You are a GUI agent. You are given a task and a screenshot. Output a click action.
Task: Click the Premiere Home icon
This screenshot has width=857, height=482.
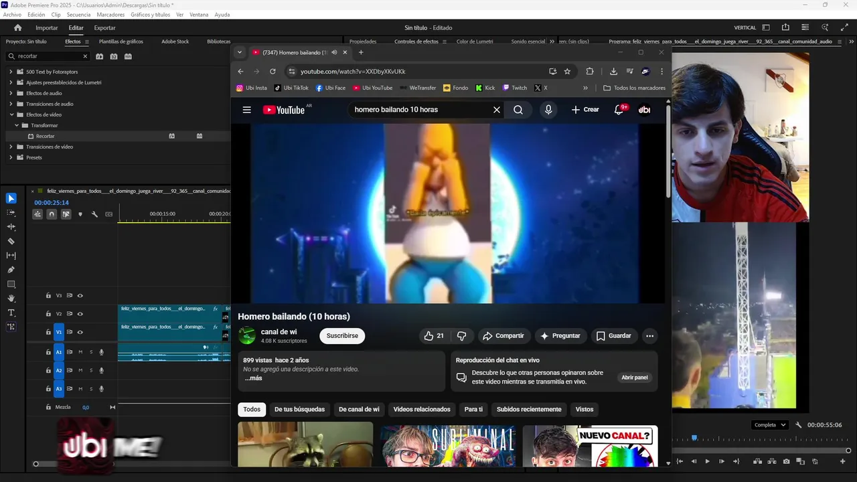[x=18, y=27]
